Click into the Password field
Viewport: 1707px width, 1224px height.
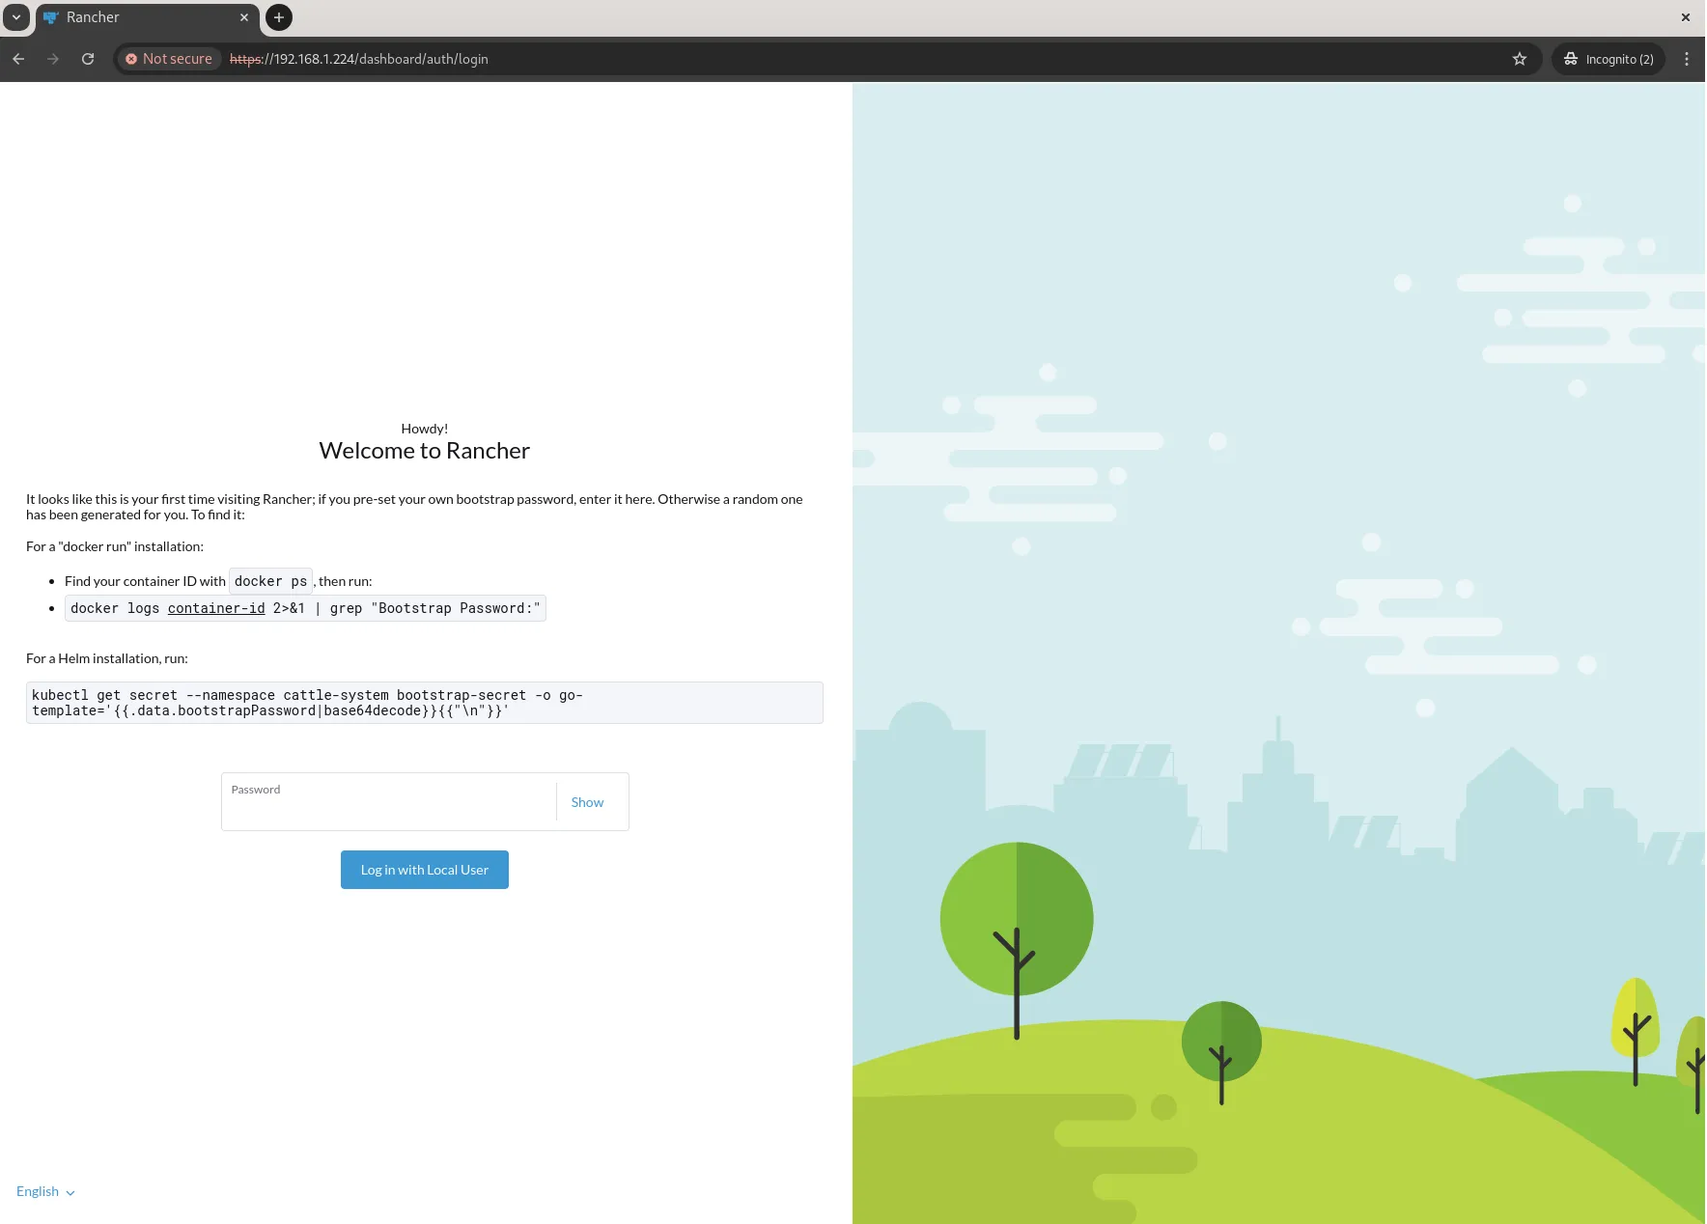(x=389, y=802)
